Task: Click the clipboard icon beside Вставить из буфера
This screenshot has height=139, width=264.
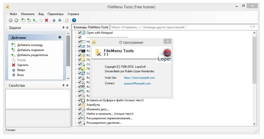Action: tap(83, 100)
